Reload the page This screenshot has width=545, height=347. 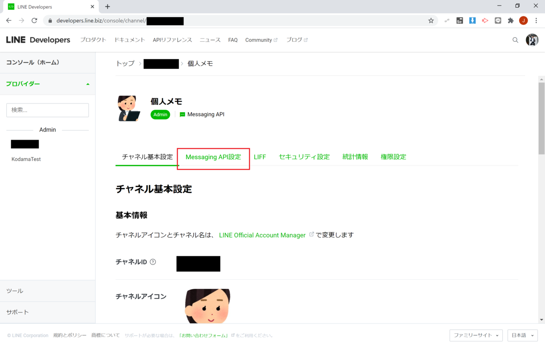pyautogui.click(x=35, y=21)
